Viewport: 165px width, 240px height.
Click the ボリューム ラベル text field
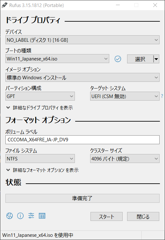(82, 140)
